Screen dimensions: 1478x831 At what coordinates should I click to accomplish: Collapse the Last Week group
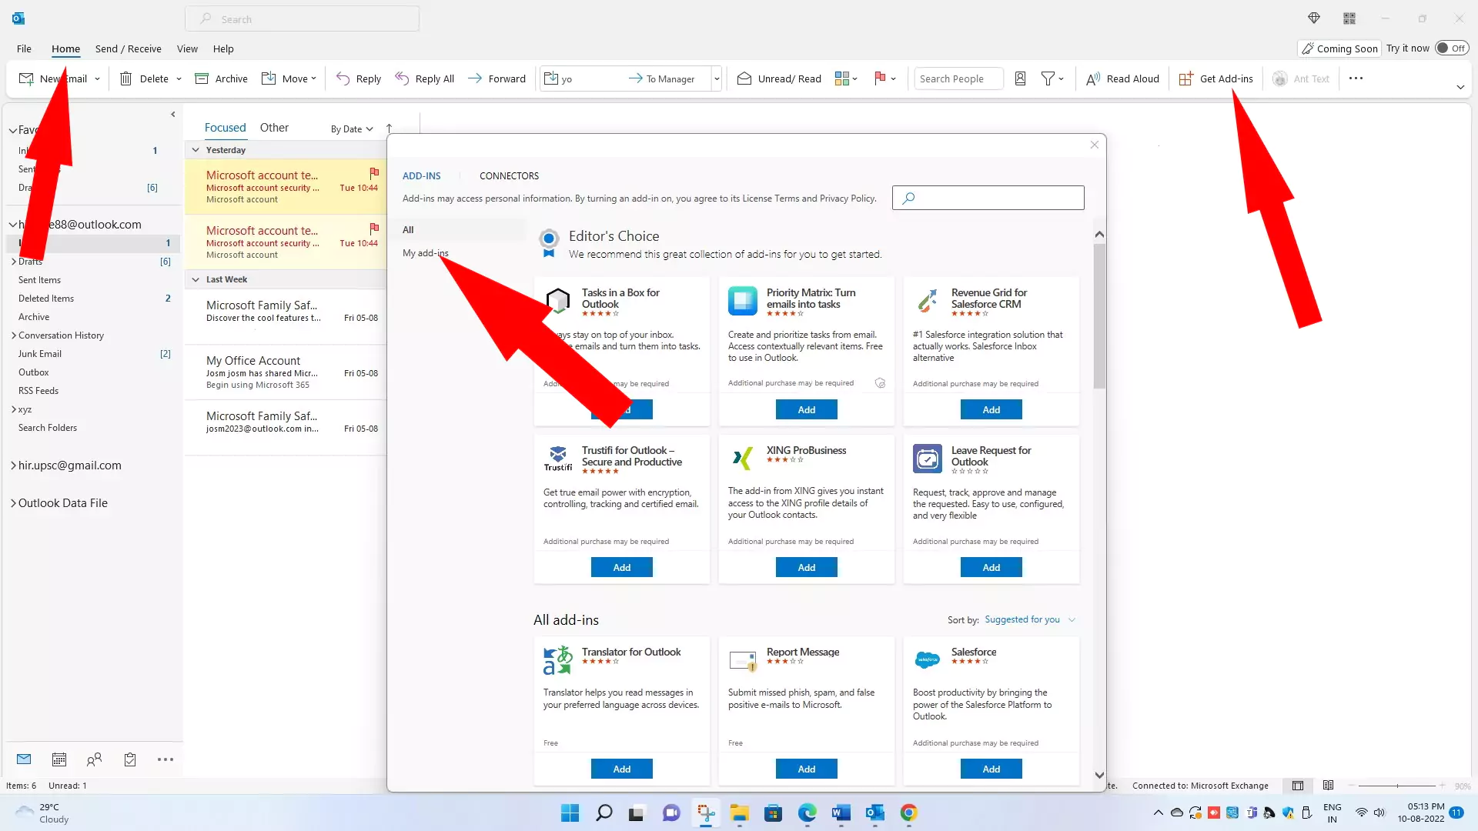coord(196,279)
